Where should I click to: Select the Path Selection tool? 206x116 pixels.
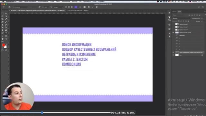pyautogui.click(x=3, y=36)
